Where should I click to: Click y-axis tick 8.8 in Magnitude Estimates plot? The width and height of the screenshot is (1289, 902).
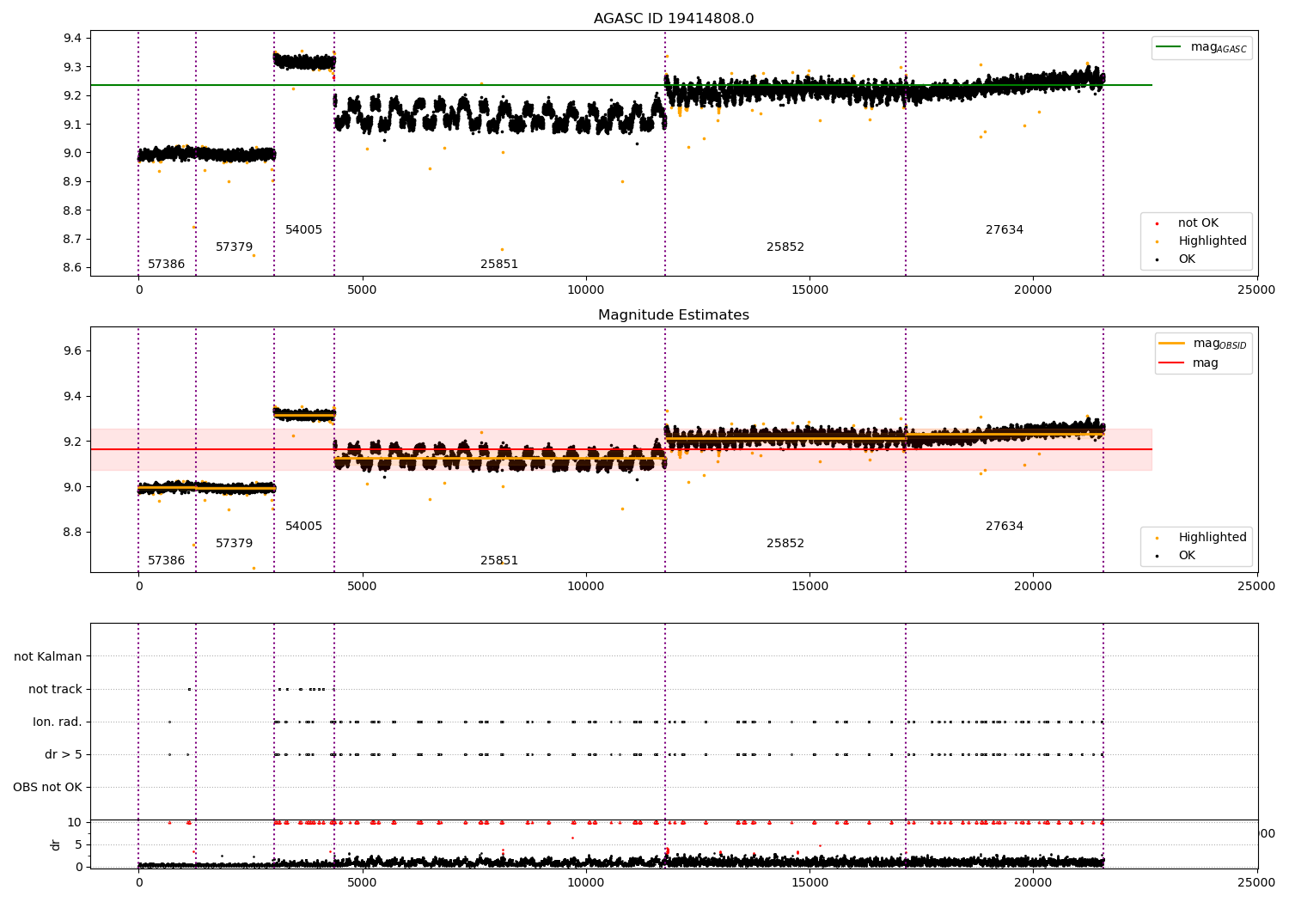coord(74,533)
